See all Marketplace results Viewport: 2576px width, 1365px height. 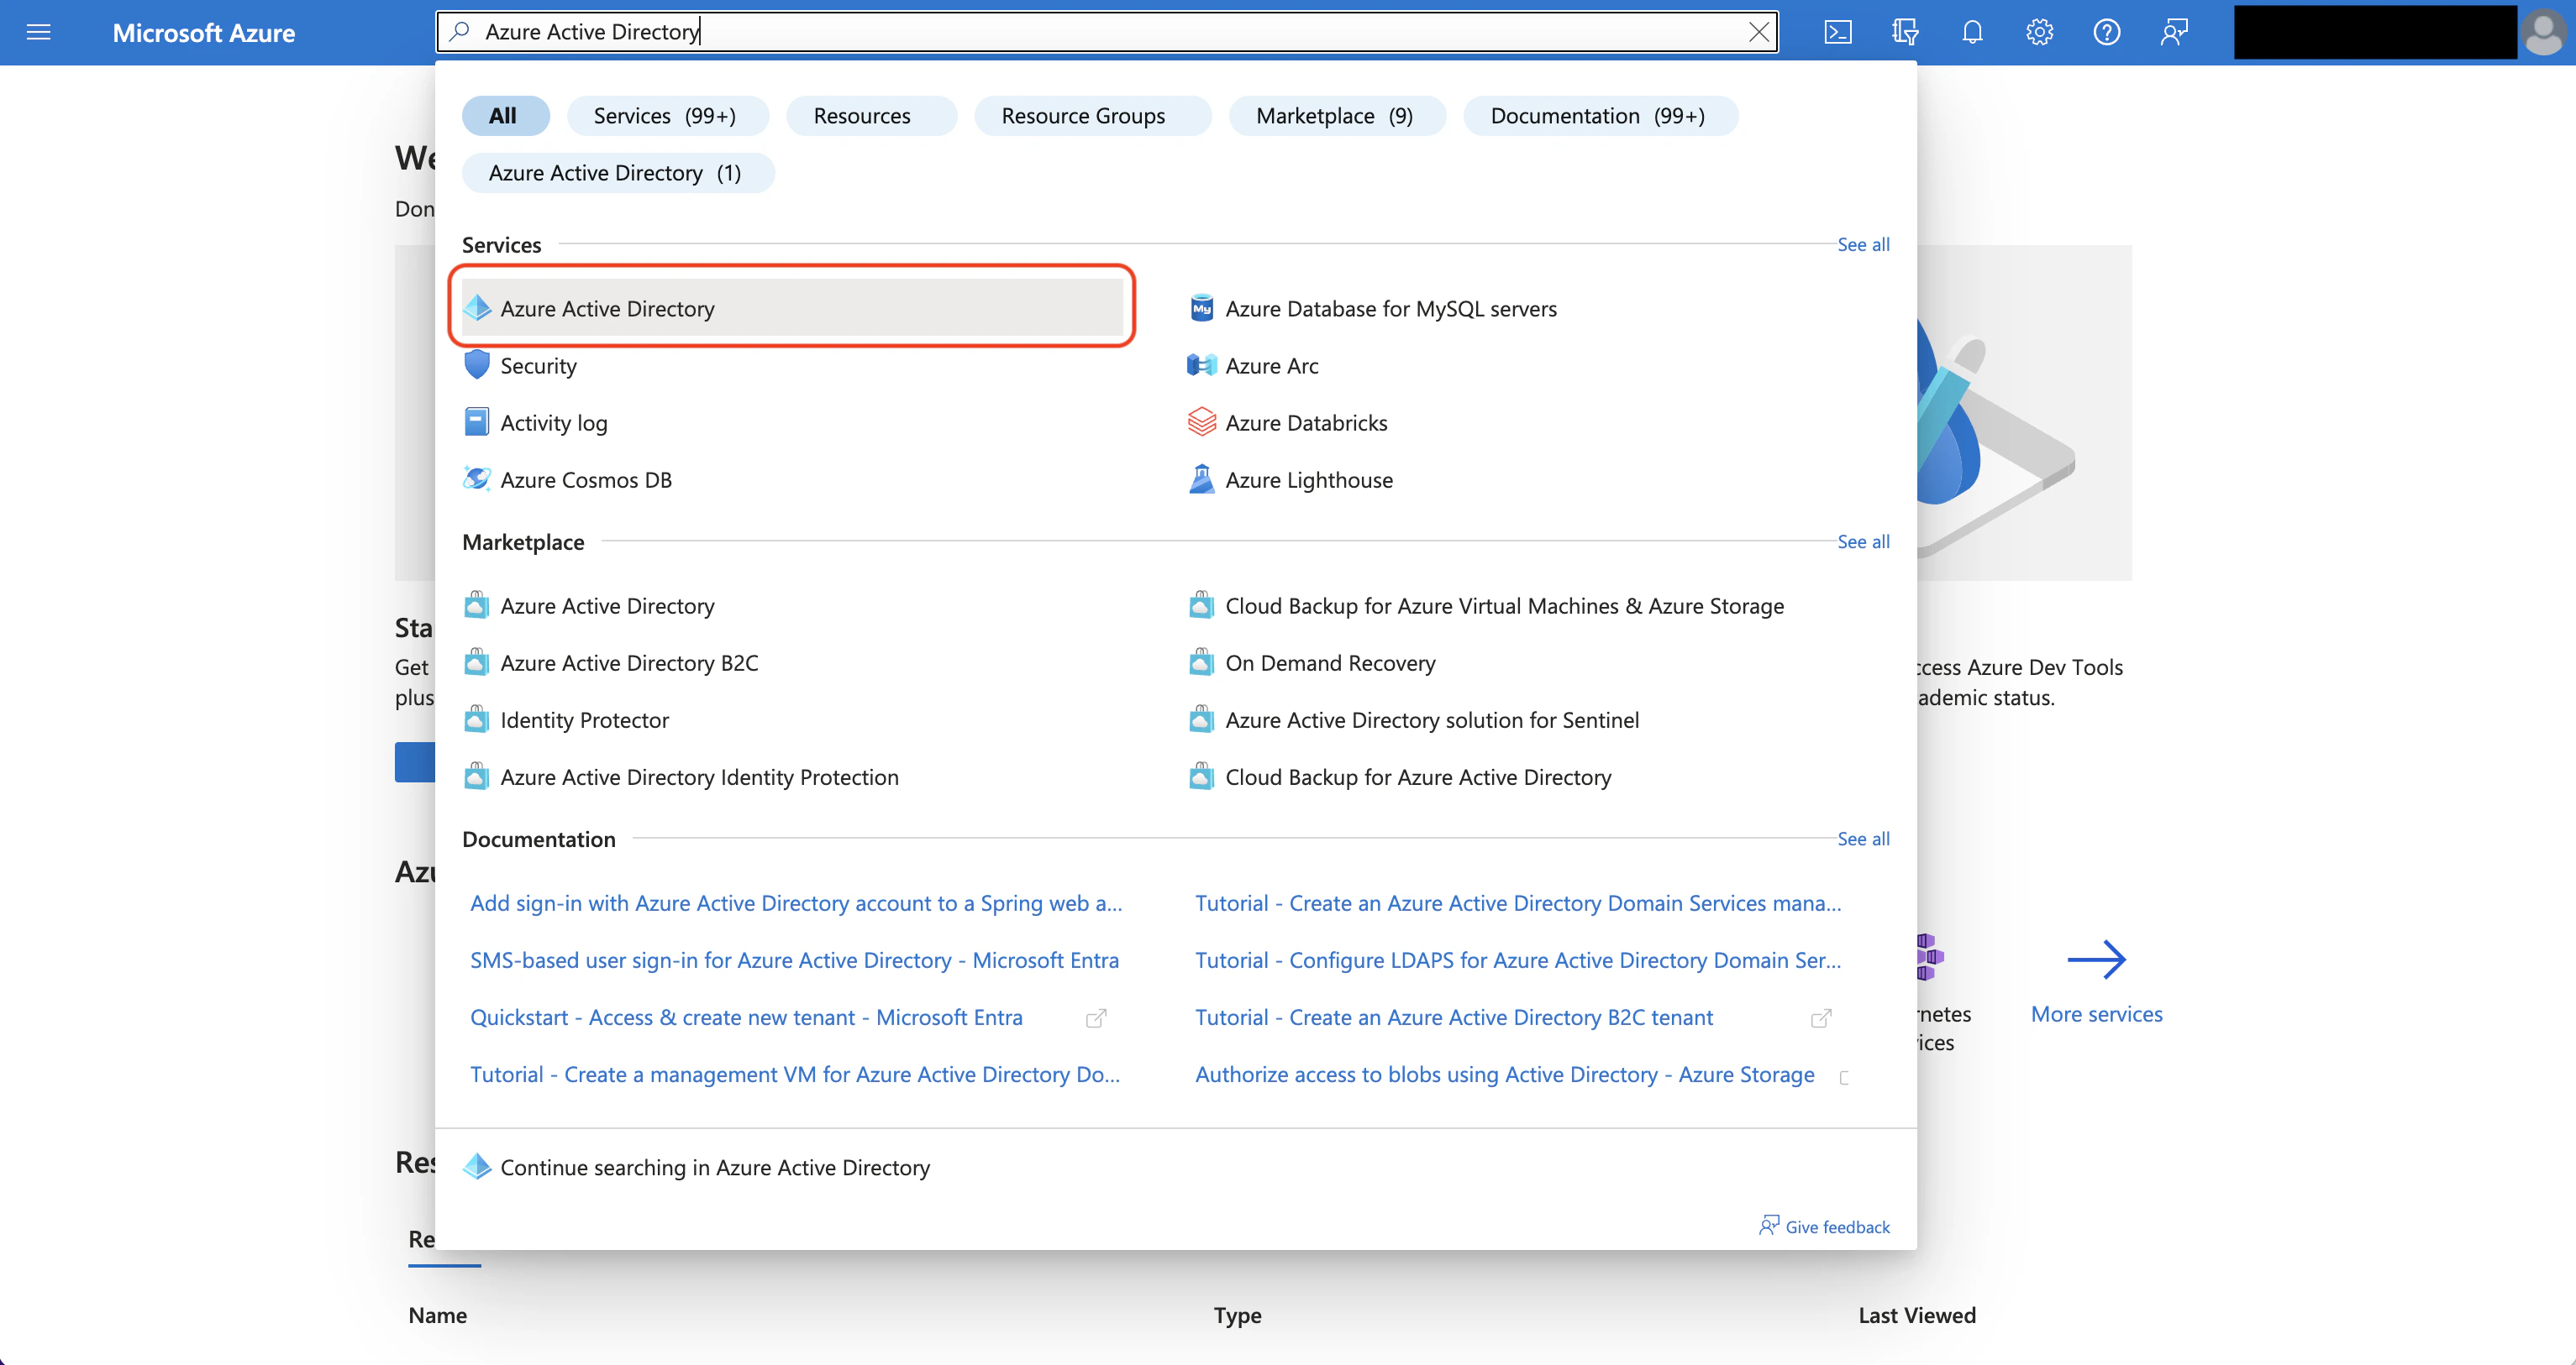(1863, 541)
